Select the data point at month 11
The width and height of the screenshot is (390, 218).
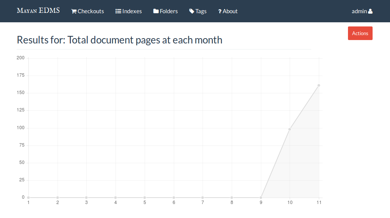click(319, 85)
